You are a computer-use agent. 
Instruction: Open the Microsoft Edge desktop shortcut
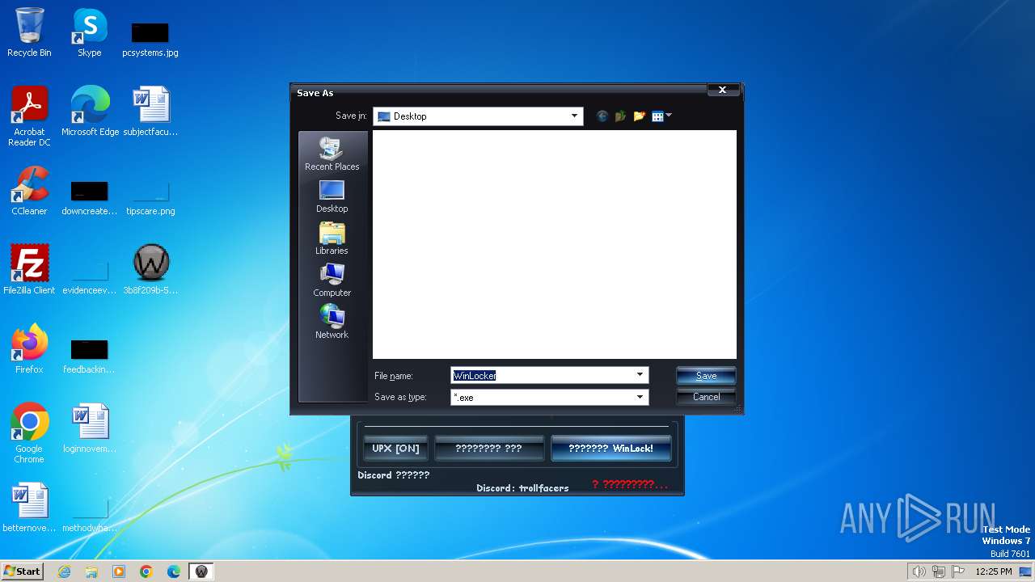coord(90,112)
